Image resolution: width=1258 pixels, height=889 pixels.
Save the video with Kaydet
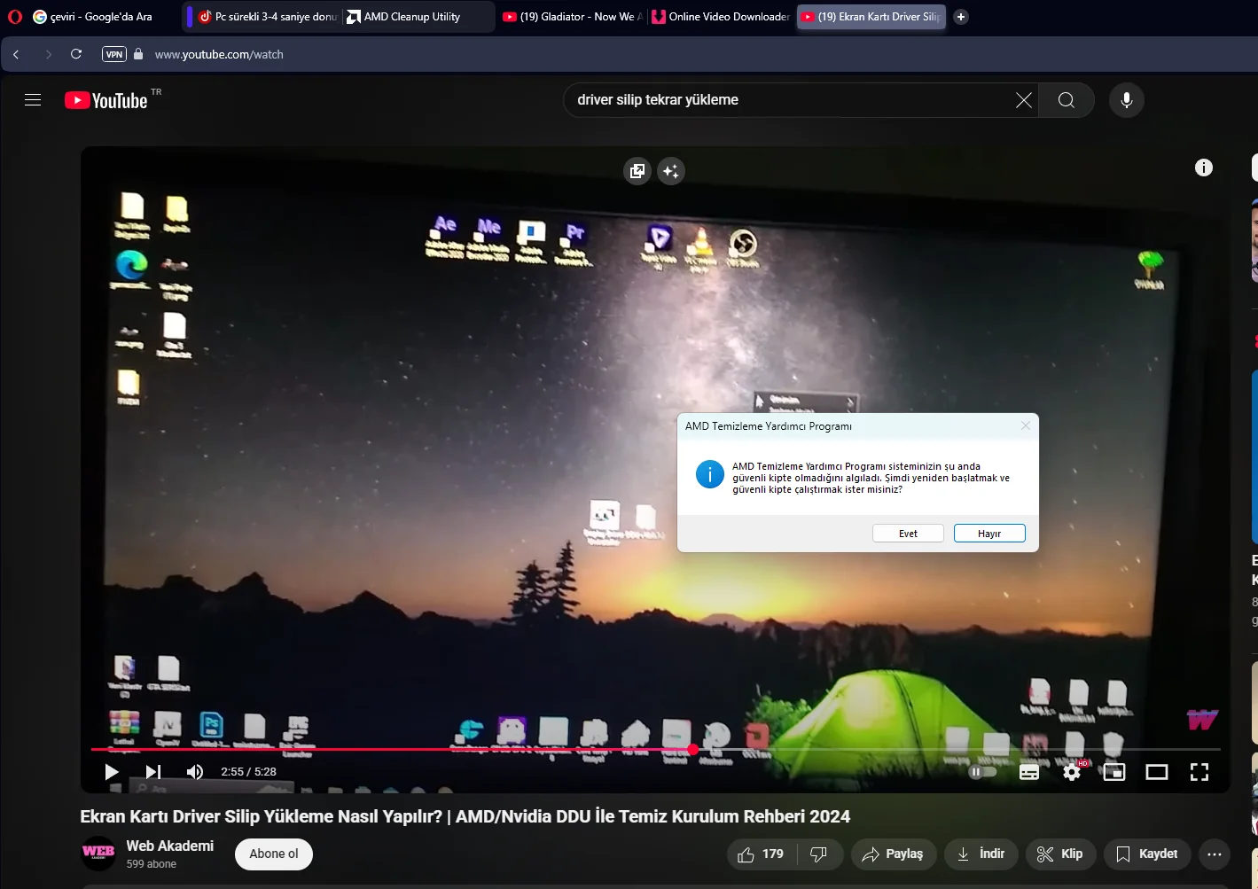pyautogui.click(x=1146, y=854)
